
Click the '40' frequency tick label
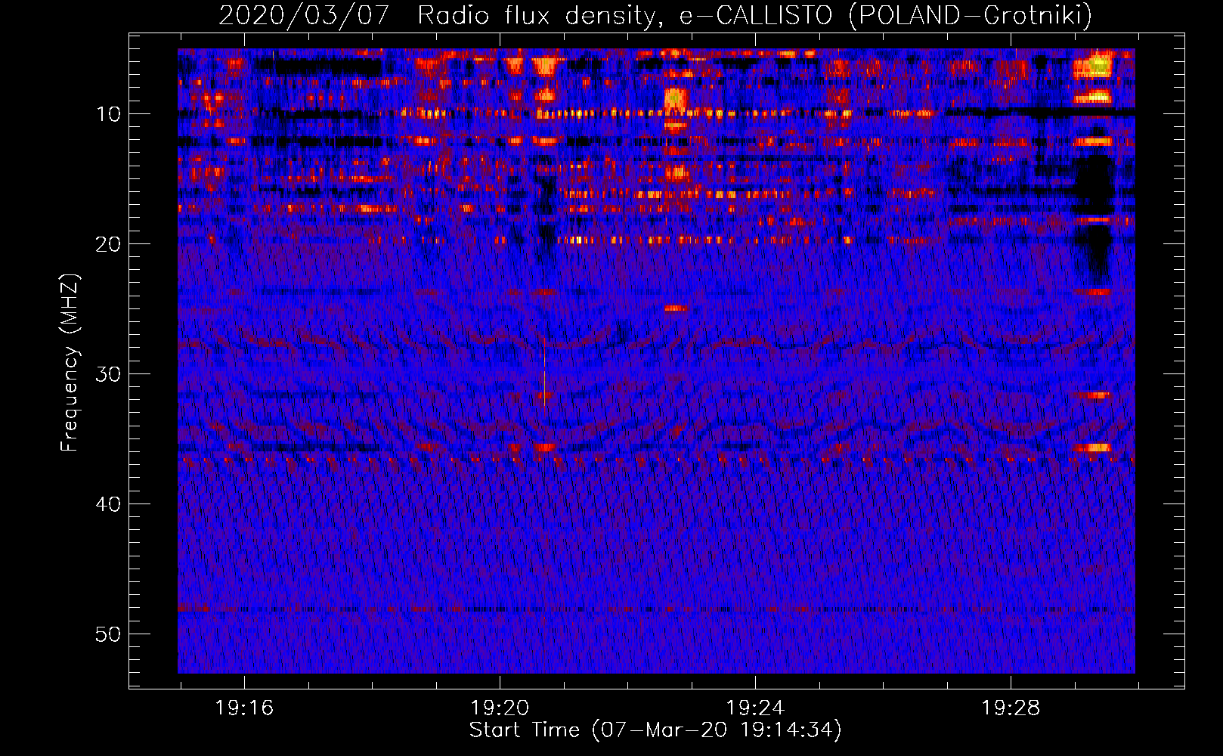(x=109, y=504)
